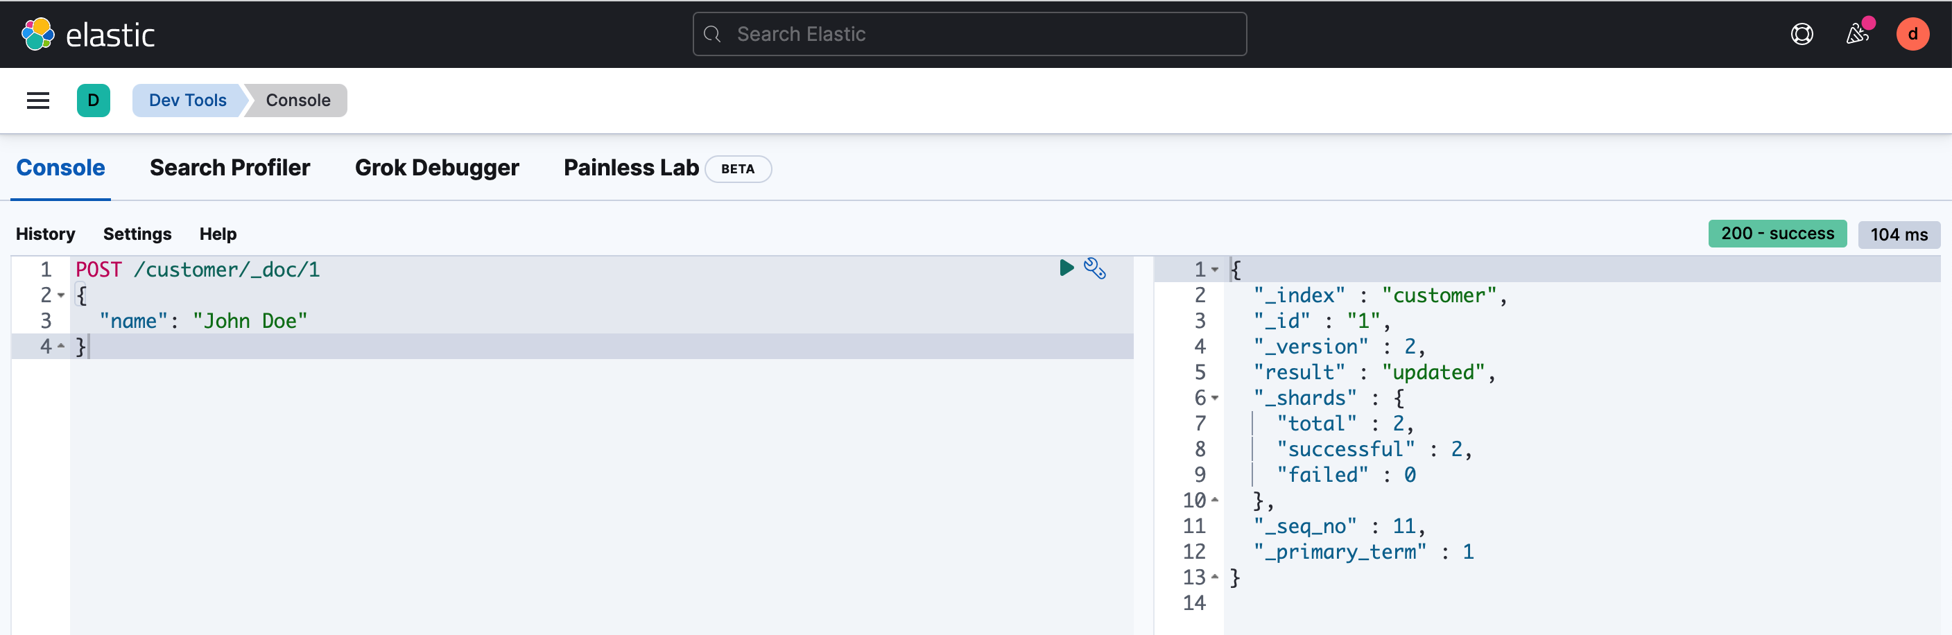Click the green D space icon
The width and height of the screenshot is (1952, 635).
coord(93,100)
